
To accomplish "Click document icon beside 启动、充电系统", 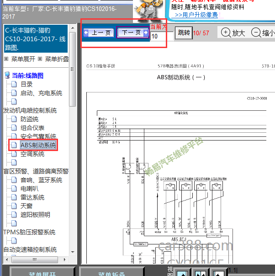I will (x=14, y=93).
